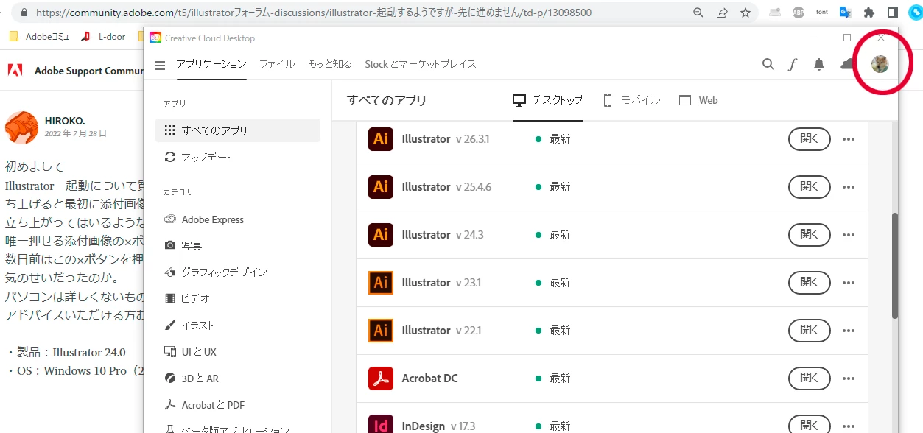Open Illustrator v 25.4.6 with 開く button
This screenshot has height=433, width=923.
pos(810,187)
